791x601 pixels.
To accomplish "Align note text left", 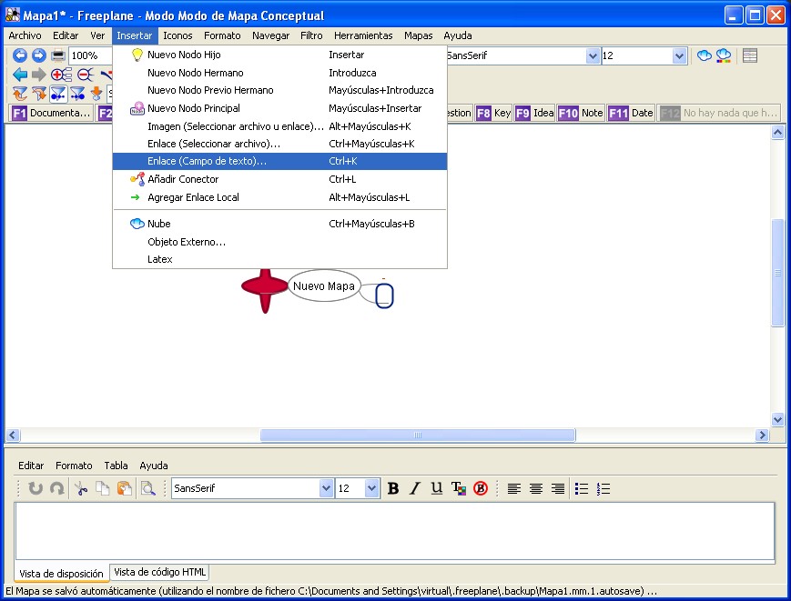I will (514, 488).
